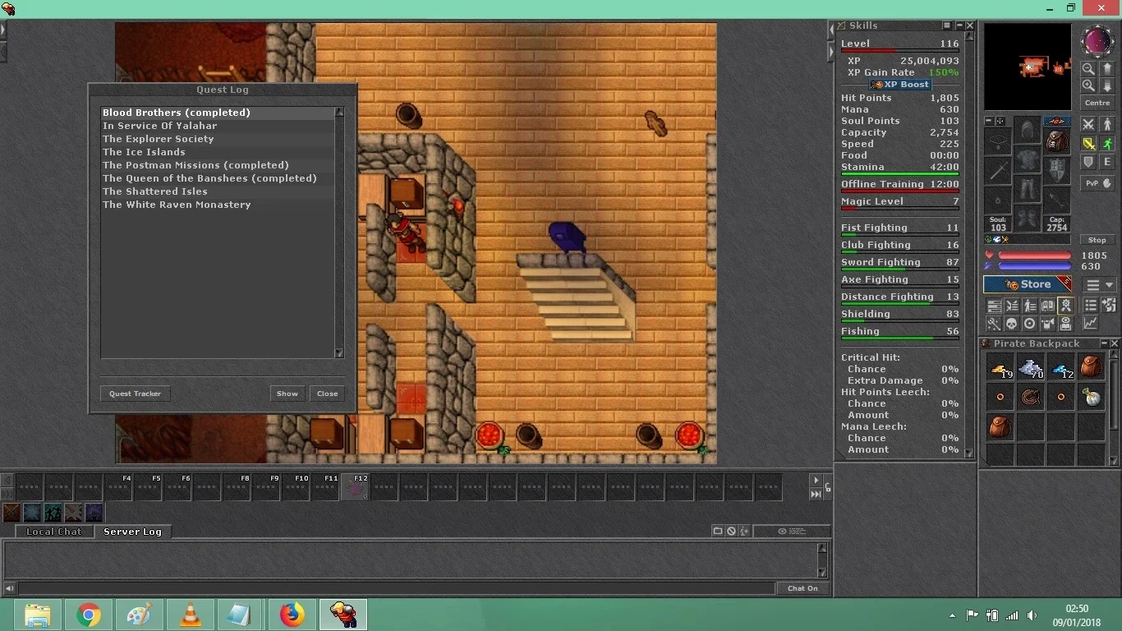Open the ignore list icon

click(x=731, y=531)
